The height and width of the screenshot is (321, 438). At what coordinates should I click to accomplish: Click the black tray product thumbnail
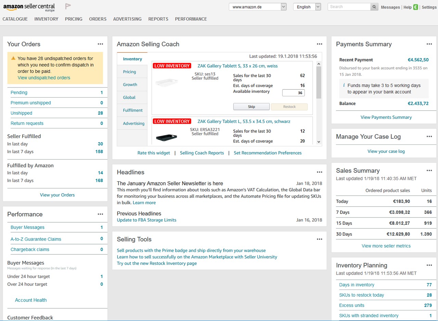pyautogui.click(x=166, y=137)
